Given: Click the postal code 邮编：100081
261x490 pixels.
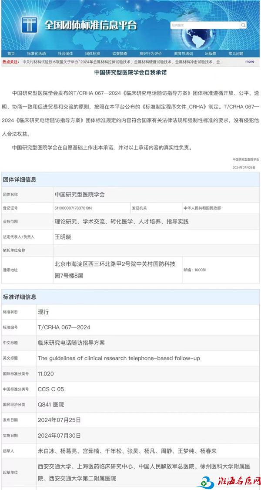Looking at the screenshot, I should [195, 270].
